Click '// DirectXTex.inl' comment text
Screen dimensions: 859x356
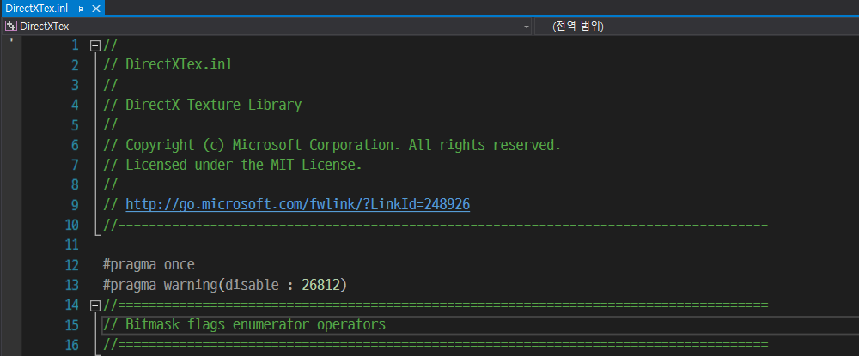pyautogui.click(x=168, y=65)
